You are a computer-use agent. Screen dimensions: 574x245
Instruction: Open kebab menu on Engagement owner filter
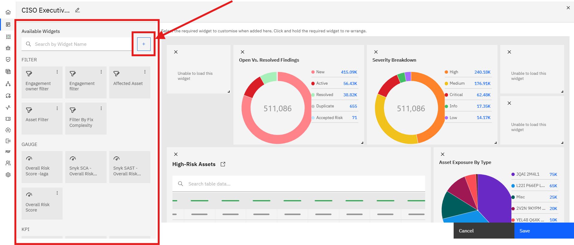pyautogui.click(x=57, y=72)
